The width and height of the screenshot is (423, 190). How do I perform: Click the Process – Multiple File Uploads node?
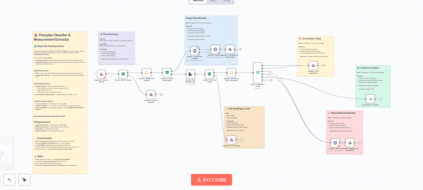tap(147, 73)
